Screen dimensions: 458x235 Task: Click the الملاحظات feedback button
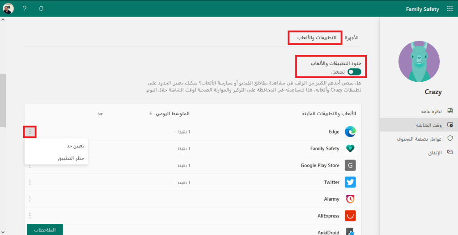pos(45,230)
